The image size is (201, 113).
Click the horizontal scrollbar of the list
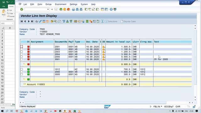[95, 103]
